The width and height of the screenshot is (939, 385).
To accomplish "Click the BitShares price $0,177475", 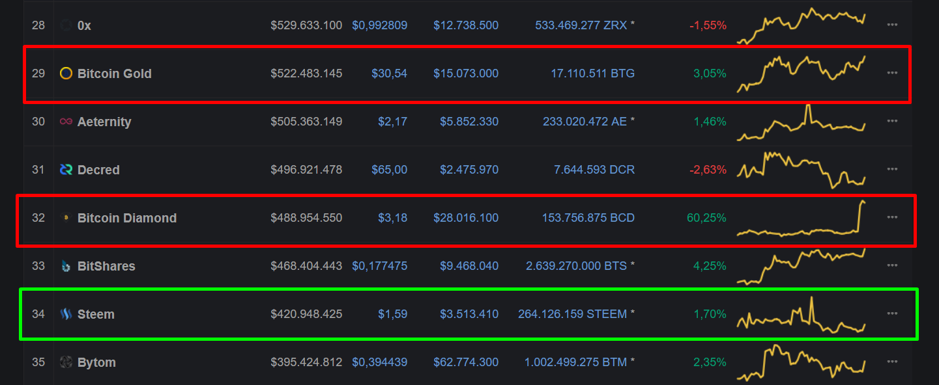I will point(380,266).
